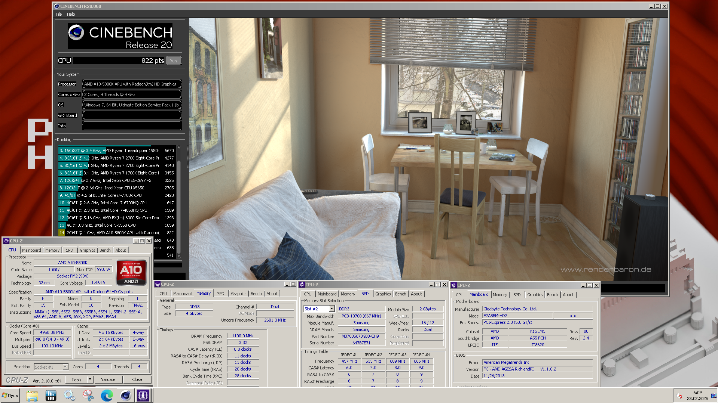718x403 pixels.
Task: Click the AMD A10 processor logo
Action: coord(131,273)
